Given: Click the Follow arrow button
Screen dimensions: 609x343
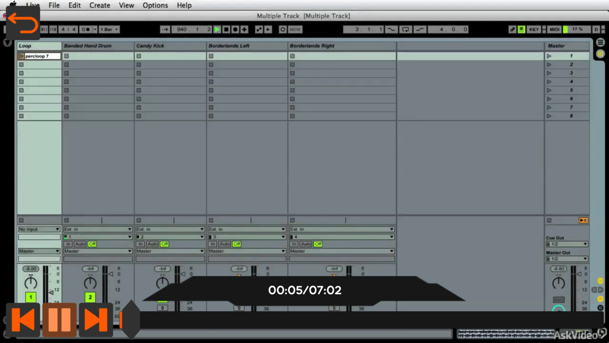Looking at the screenshot, I should pos(165,29).
